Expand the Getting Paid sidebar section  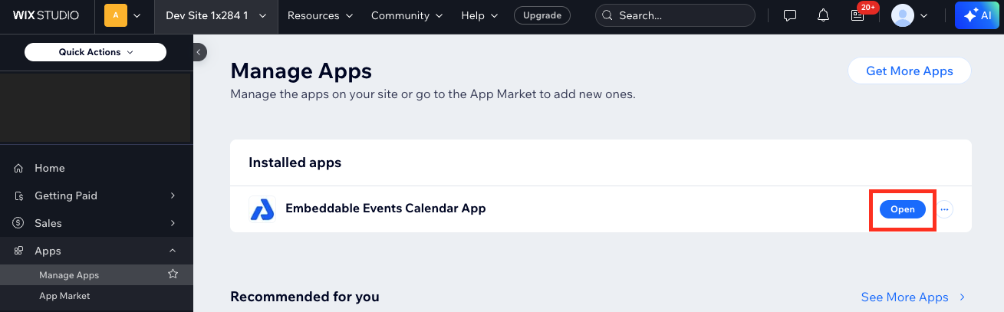click(97, 195)
